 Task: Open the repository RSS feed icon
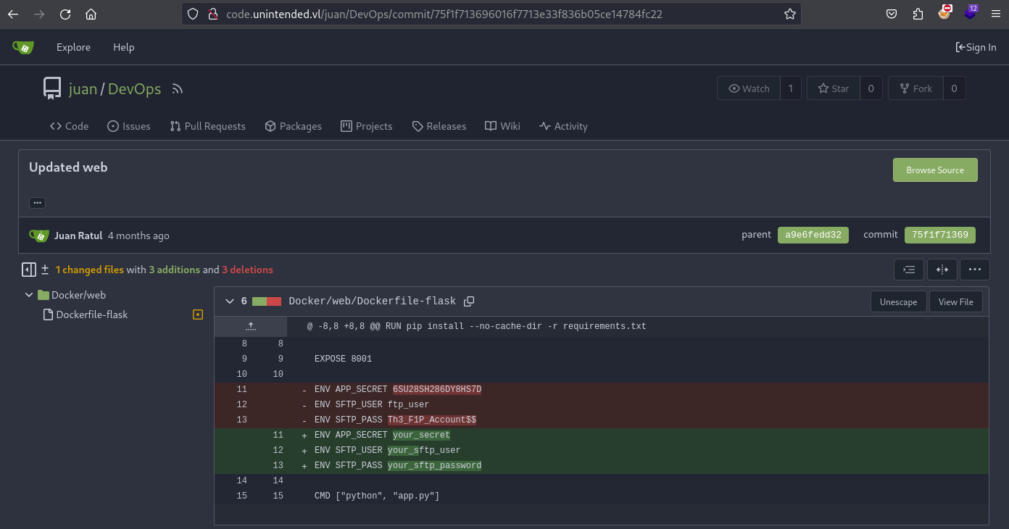(178, 89)
